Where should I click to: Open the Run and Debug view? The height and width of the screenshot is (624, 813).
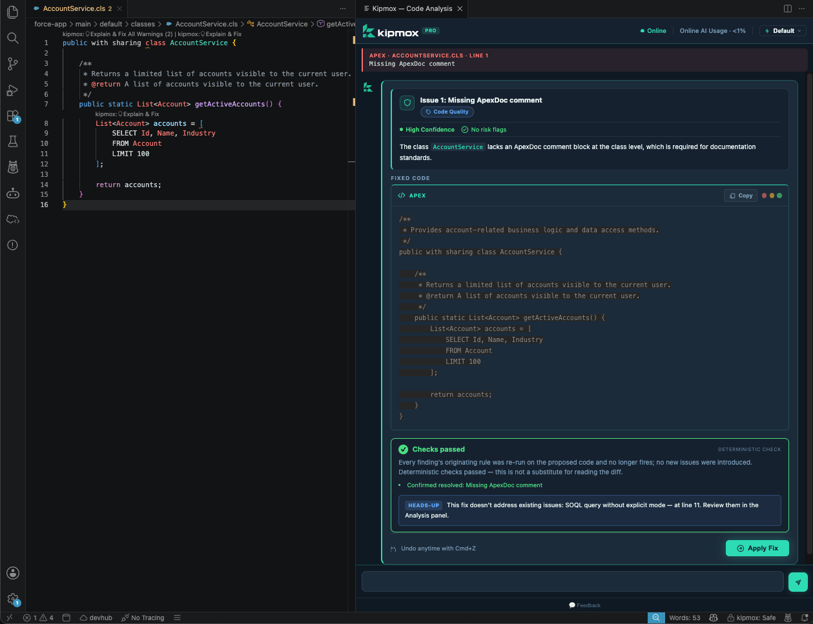(x=12, y=90)
